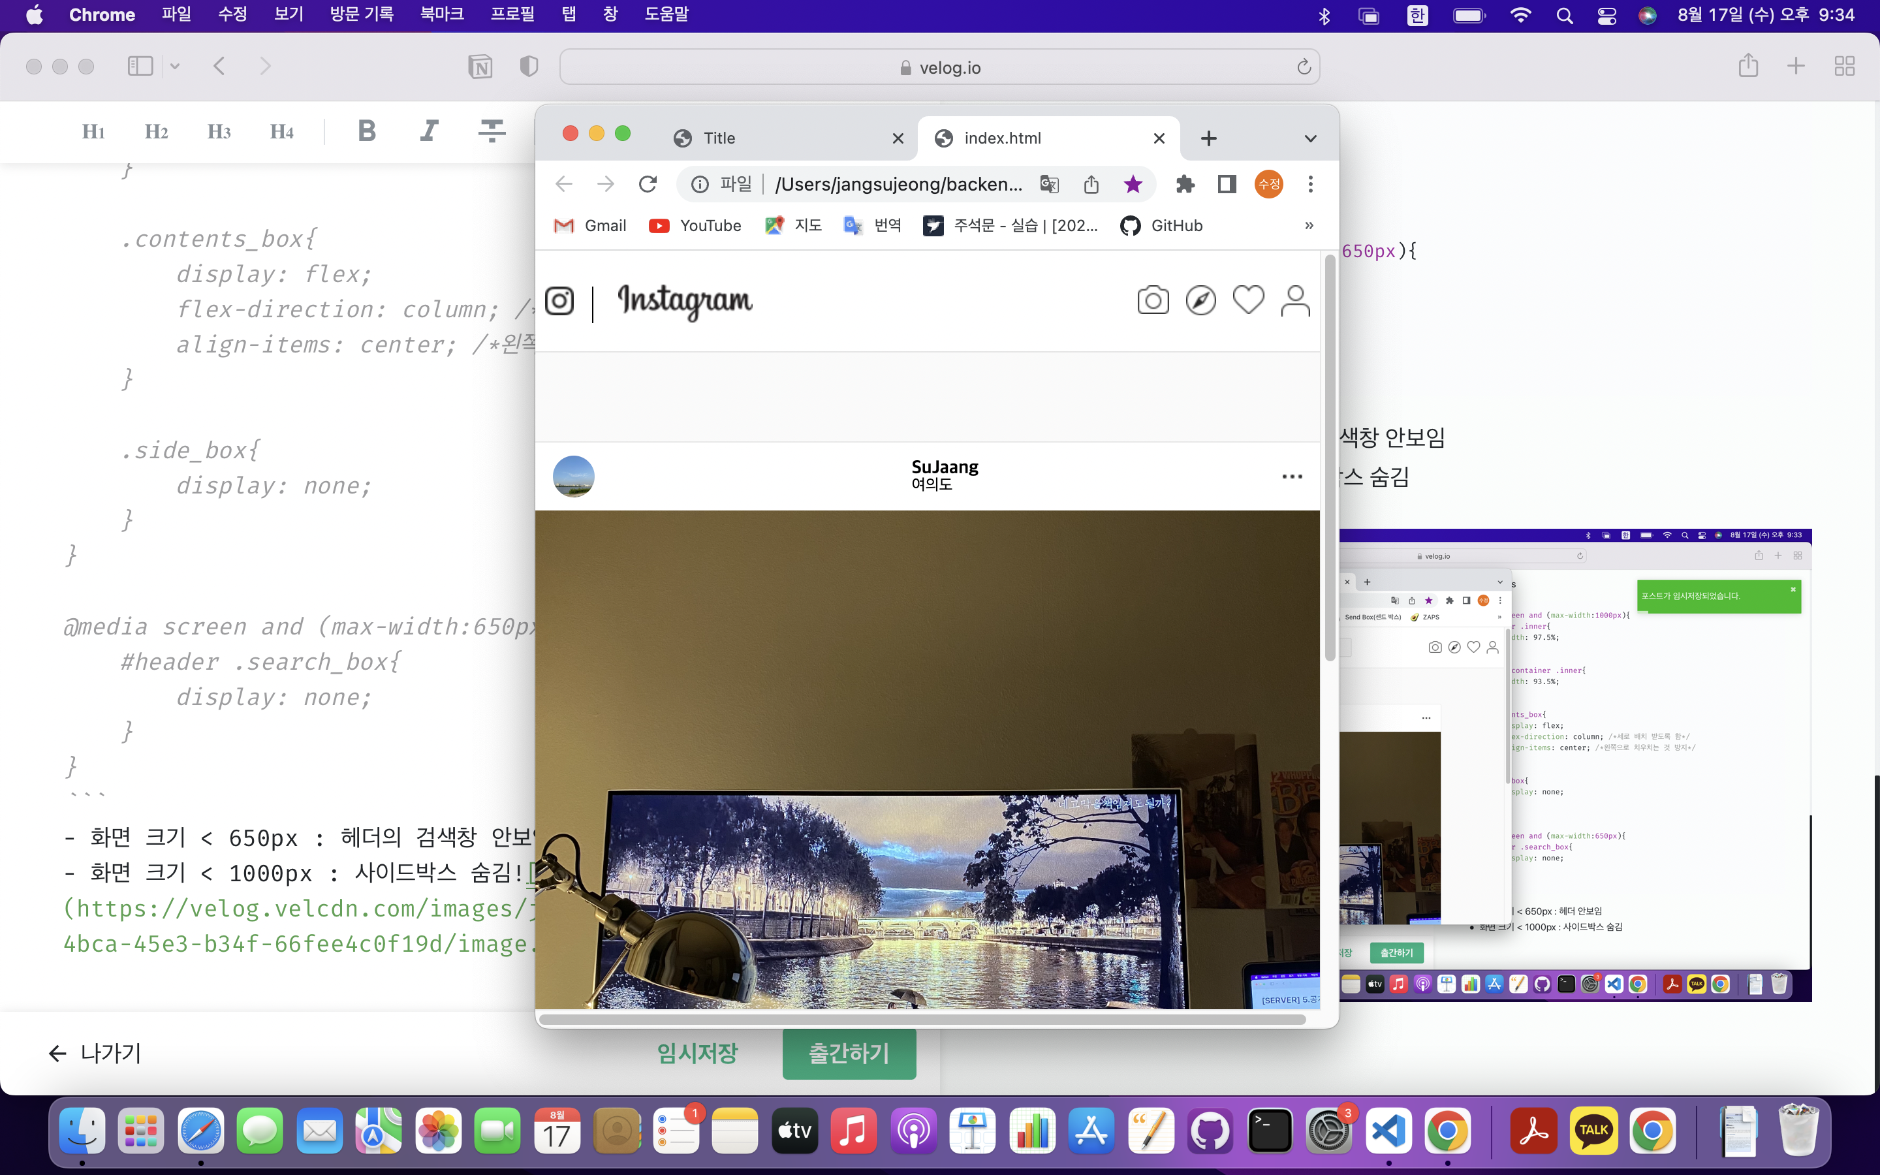Open the YouTube bookmark
The height and width of the screenshot is (1175, 1880).
(695, 225)
